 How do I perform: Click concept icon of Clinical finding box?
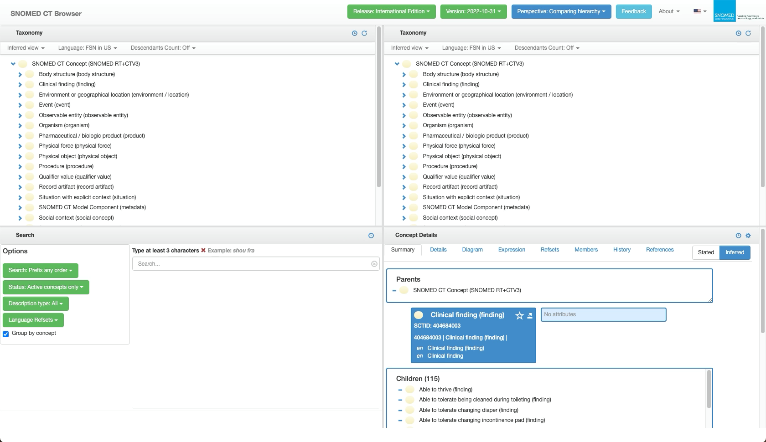(419, 315)
